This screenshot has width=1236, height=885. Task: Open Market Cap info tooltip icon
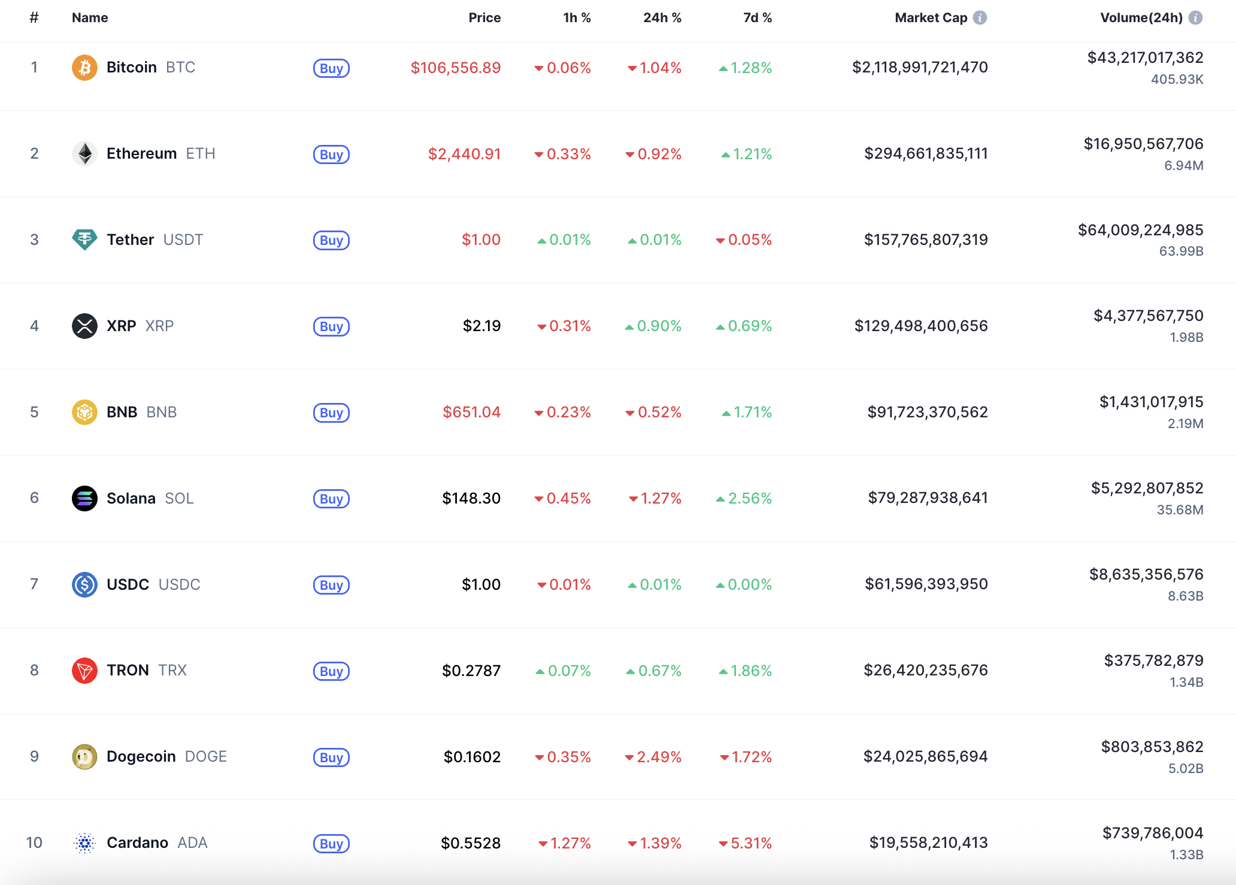tap(980, 18)
